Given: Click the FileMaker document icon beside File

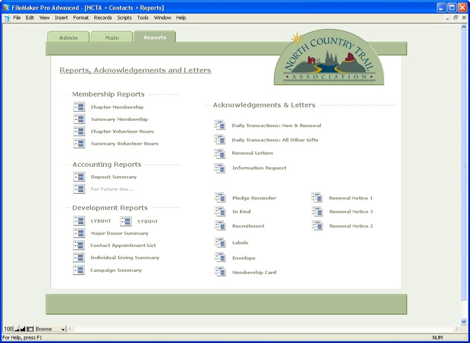Looking at the screenshot, I should (7, 18).
